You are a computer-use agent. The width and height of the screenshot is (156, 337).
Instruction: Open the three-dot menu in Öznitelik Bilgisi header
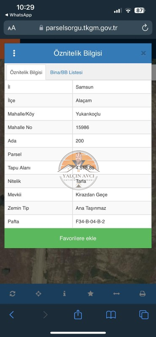[14, 53]
